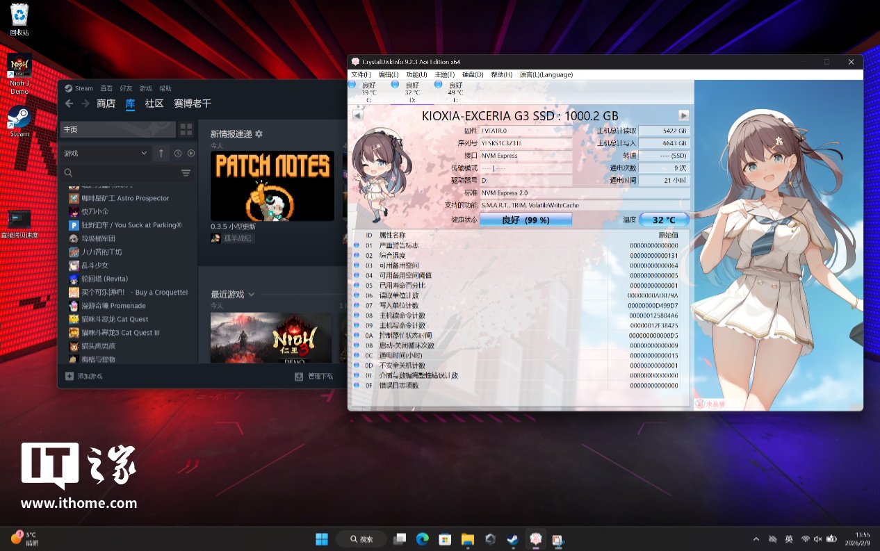Click the previous disk arrow in CrystalDiskInfo
This screenshot has width=880, height=551.
[x=357, y=115]
